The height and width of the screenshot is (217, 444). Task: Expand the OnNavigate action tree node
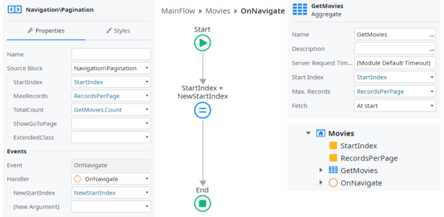click(x=321, y=183)
